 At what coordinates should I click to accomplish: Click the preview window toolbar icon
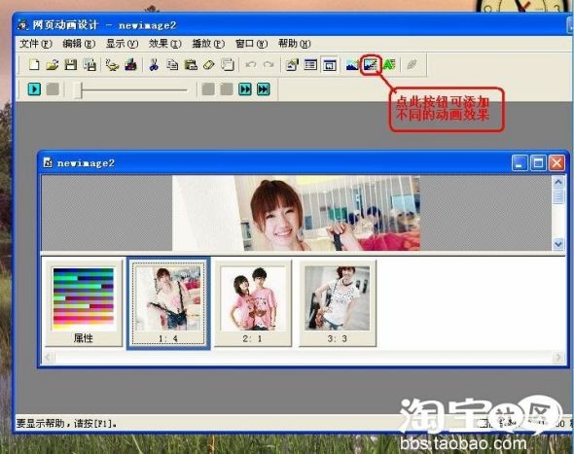[x=329, y=65]
